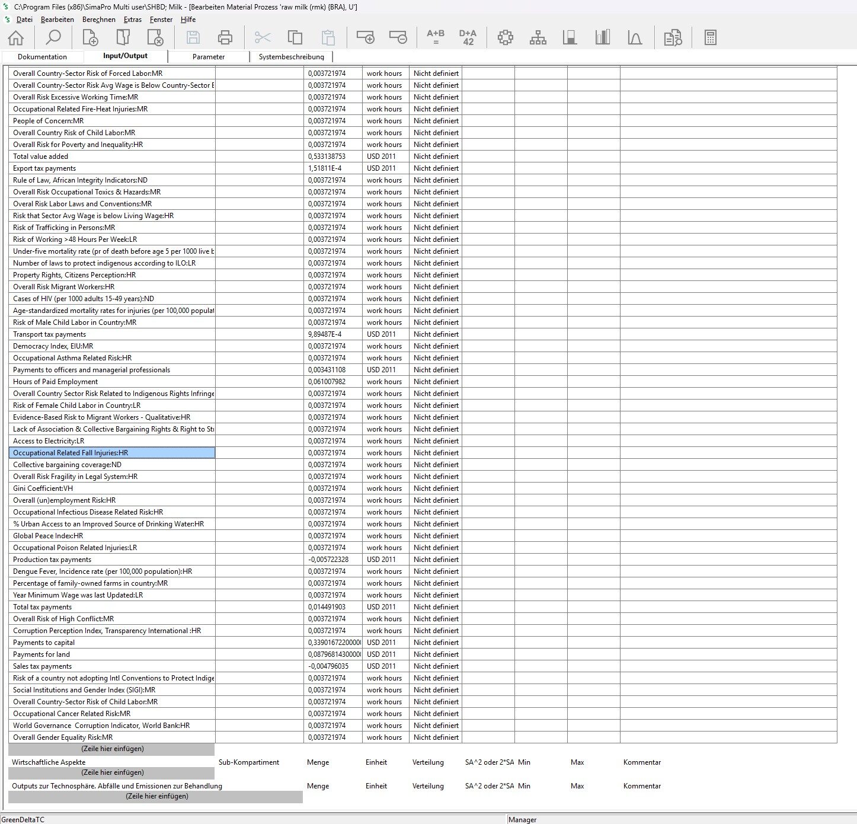Select 'Global Peace Index:HR' row
The image size is (857, 824).
tap(112, 536)
